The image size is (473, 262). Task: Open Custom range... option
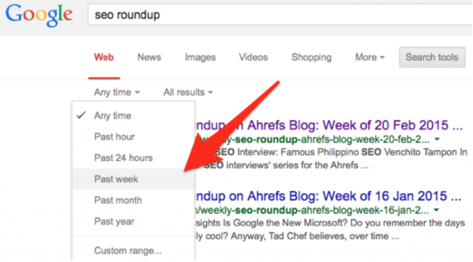pyautogui.click(x=128, y=251)
